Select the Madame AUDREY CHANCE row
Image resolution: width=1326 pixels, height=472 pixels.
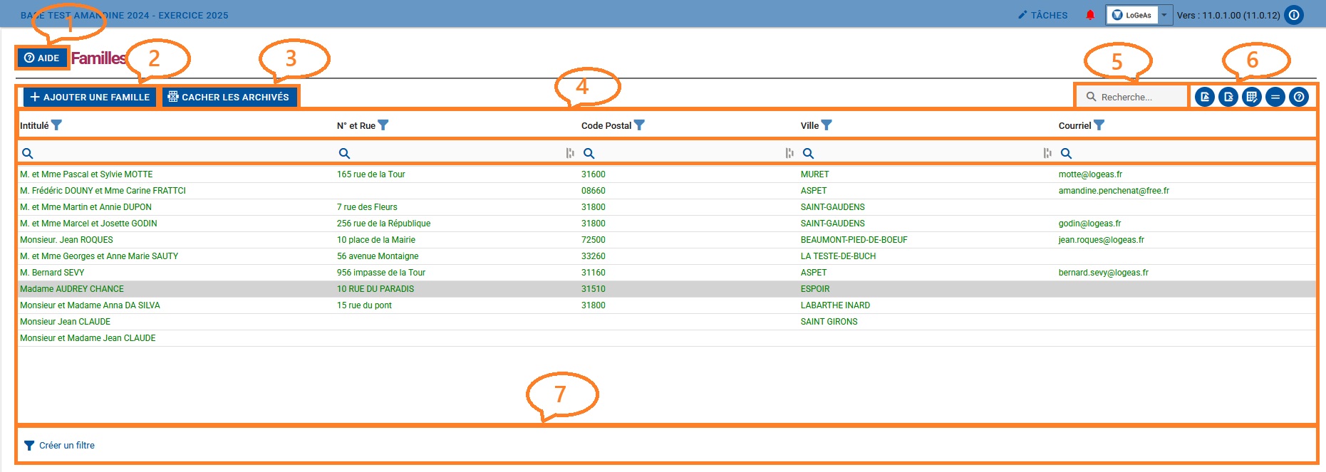coord(72,289)
